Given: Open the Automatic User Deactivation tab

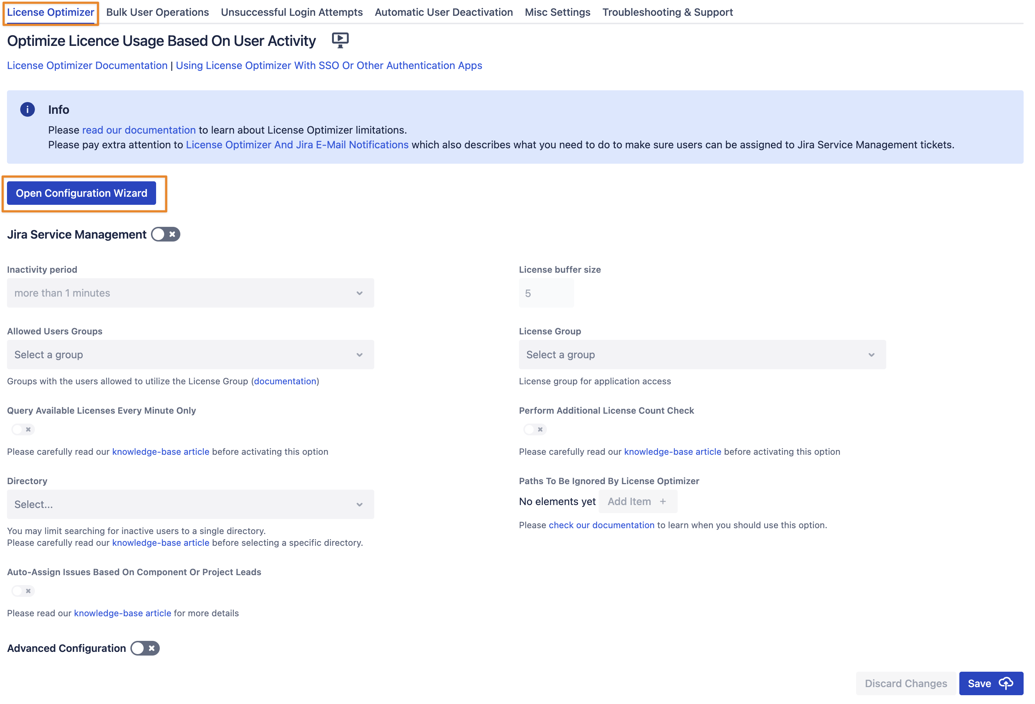Looking at the screenshot, I should (444, 12).
